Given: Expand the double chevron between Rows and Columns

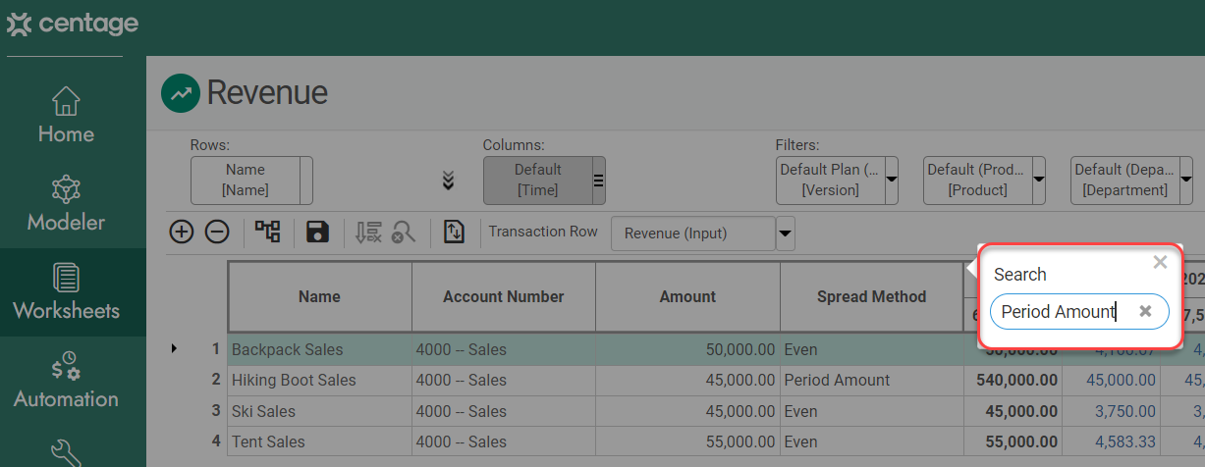Looking at the screenshot, I should (x=448, y=181).
